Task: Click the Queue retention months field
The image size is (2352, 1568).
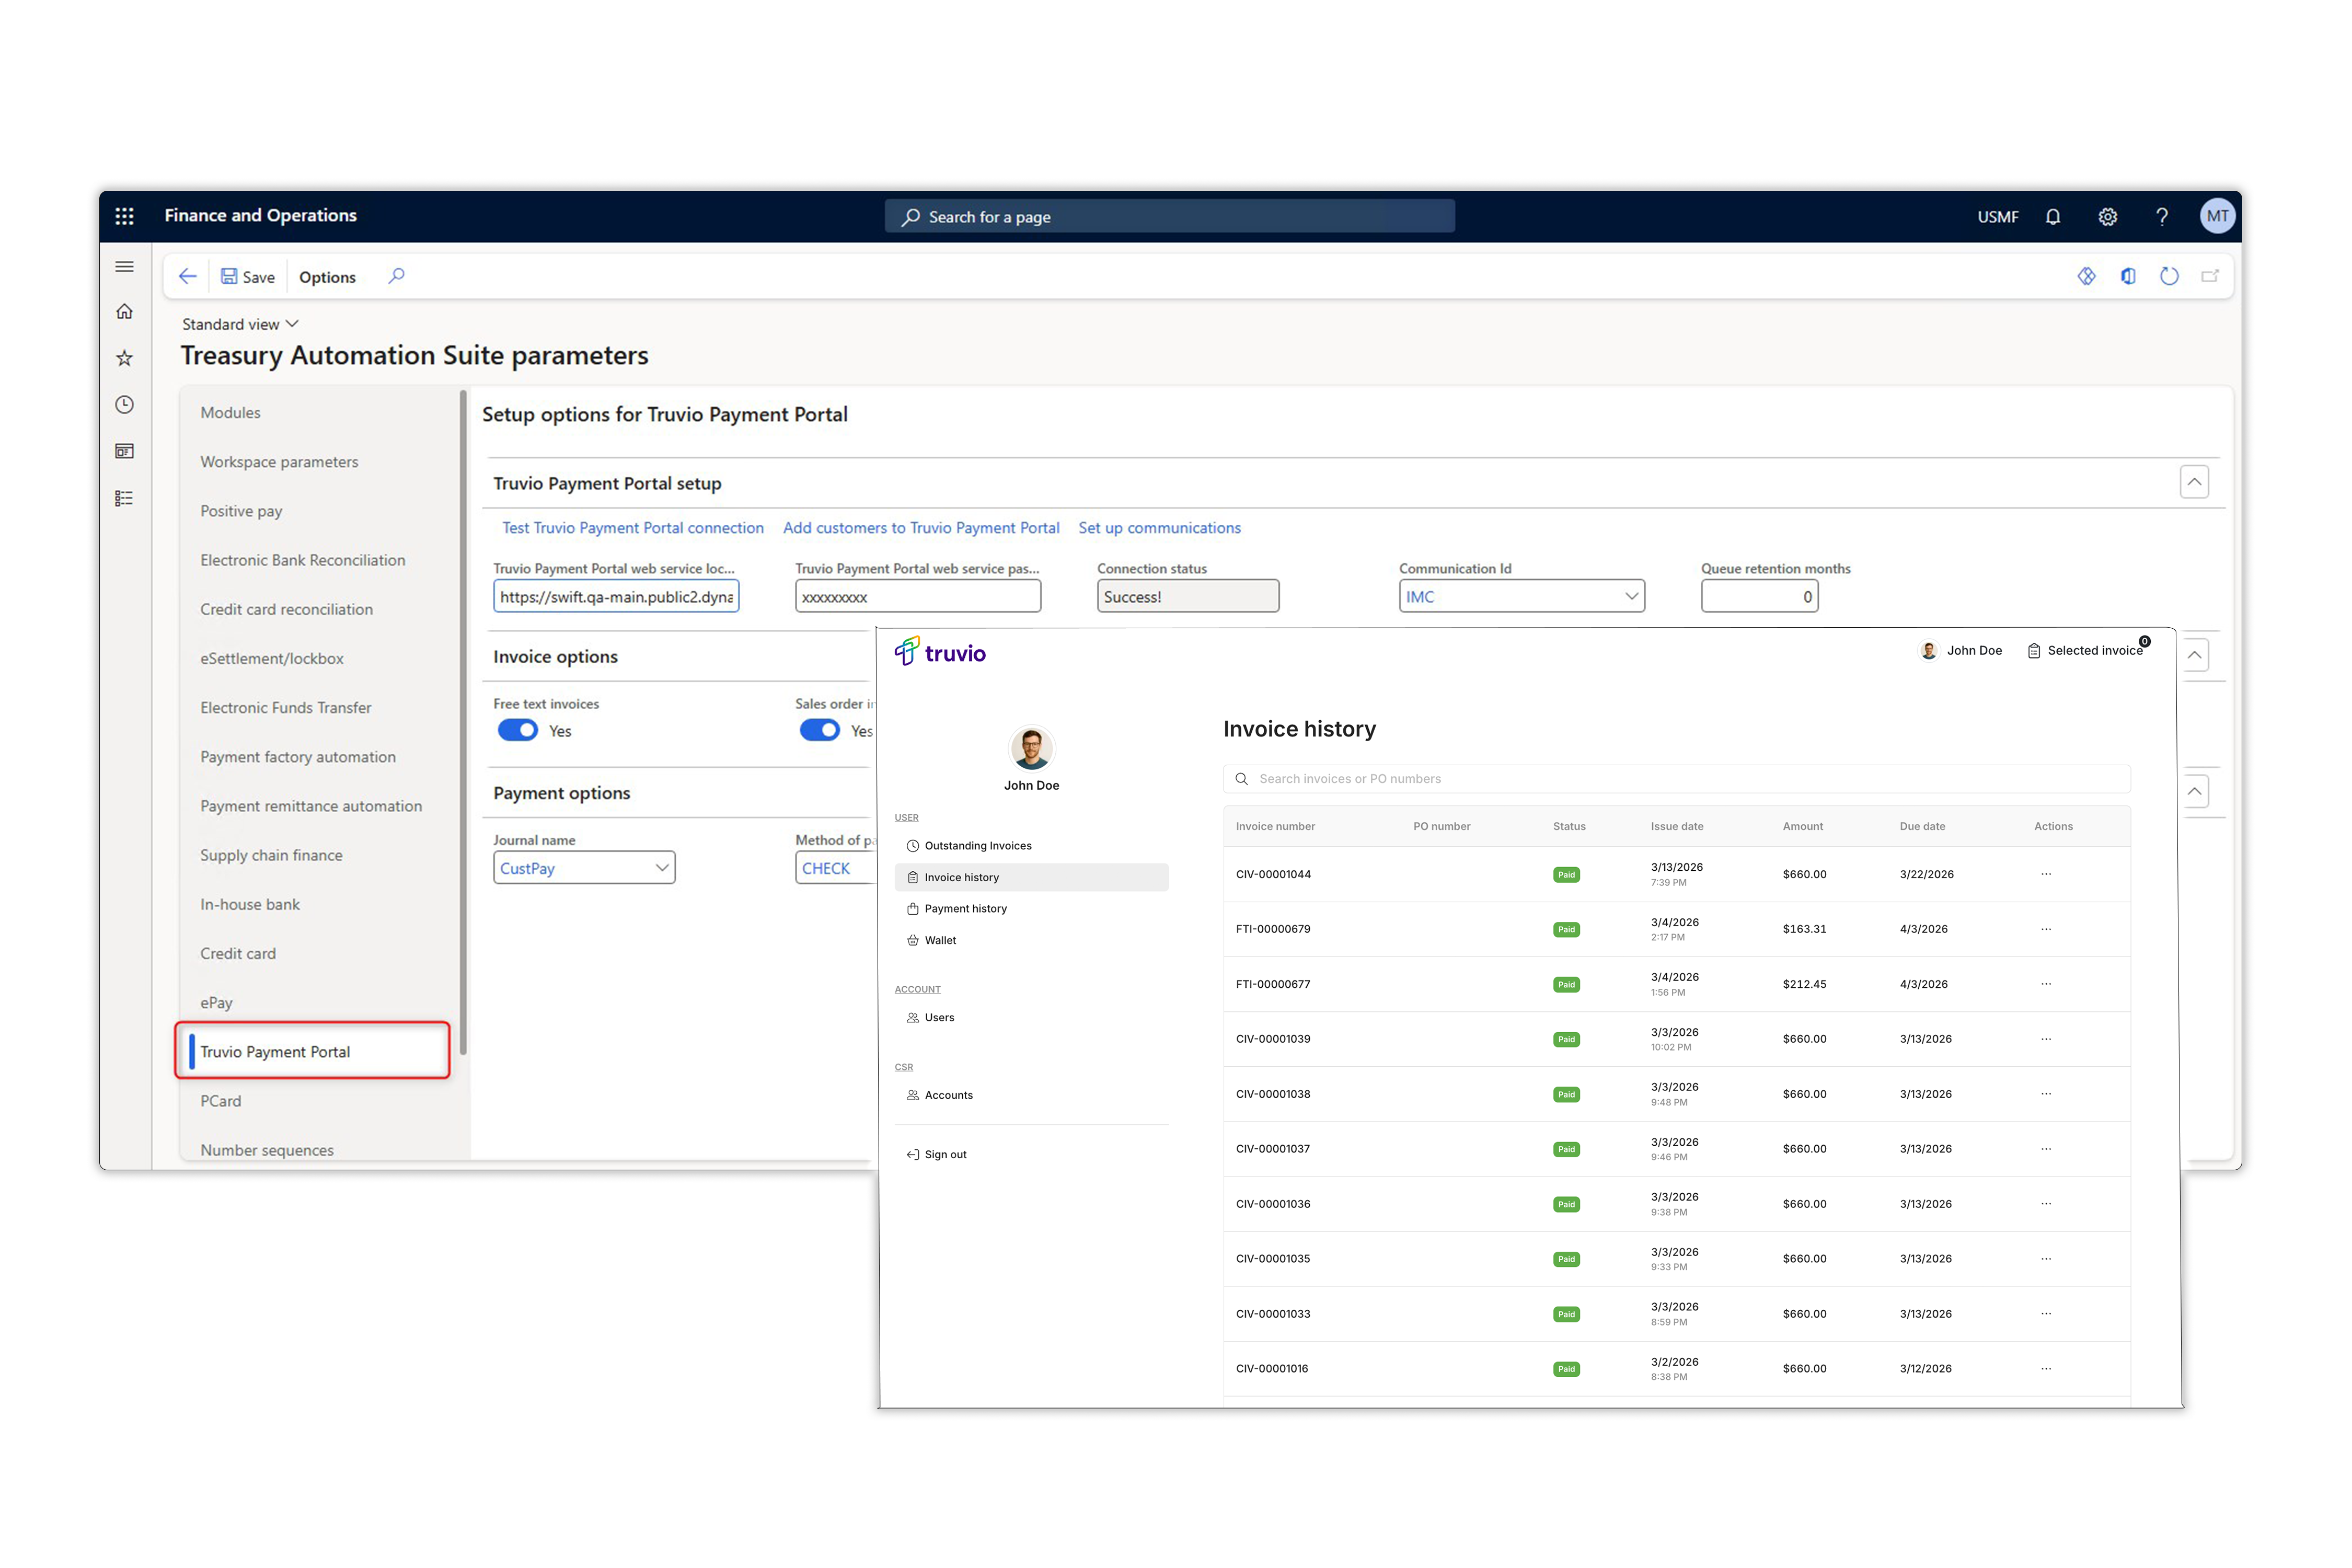Action: [x=1759, y=596]
